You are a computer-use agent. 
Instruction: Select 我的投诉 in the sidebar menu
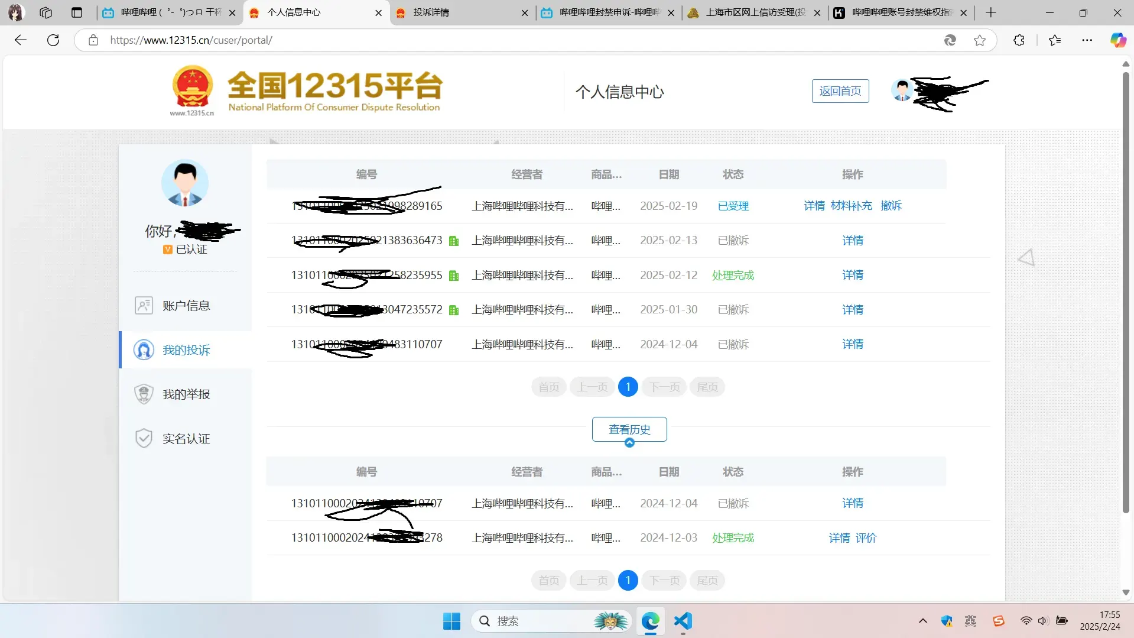pos(186,350)
